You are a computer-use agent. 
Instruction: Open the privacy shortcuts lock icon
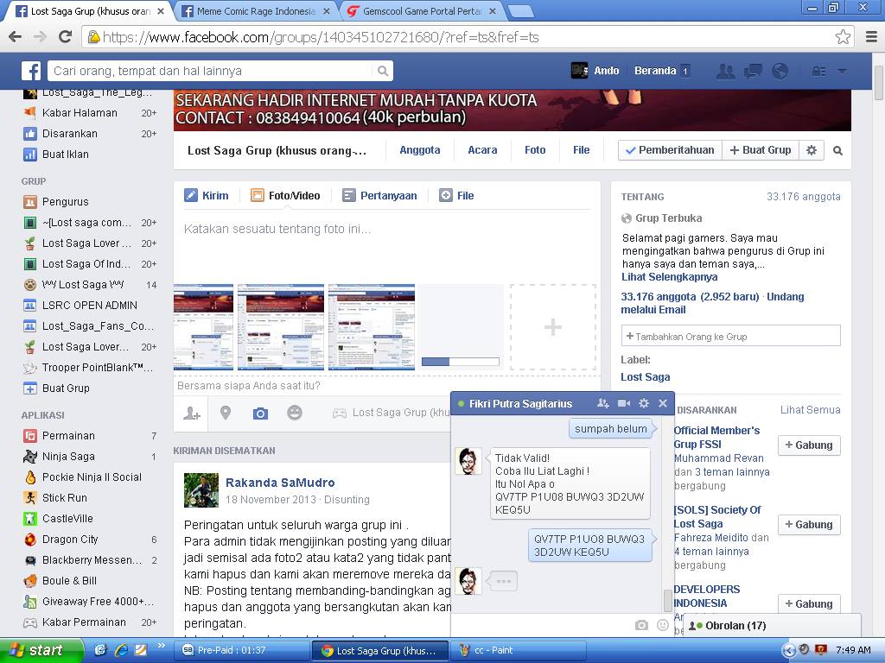(818, 71)
